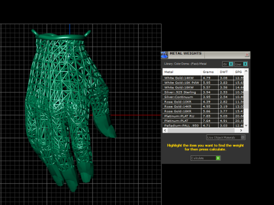The height and width of the screenshot is (205, 274).
Task: Select the White Gold:18K PdW row
Action: tap(203, 83)
